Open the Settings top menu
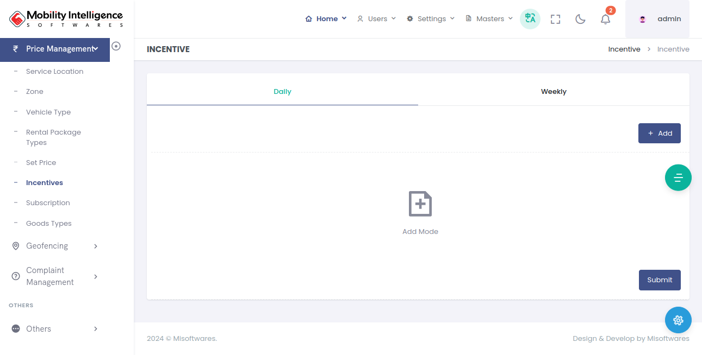This screenshot has height=355, width=702. (x=431, y=19)
